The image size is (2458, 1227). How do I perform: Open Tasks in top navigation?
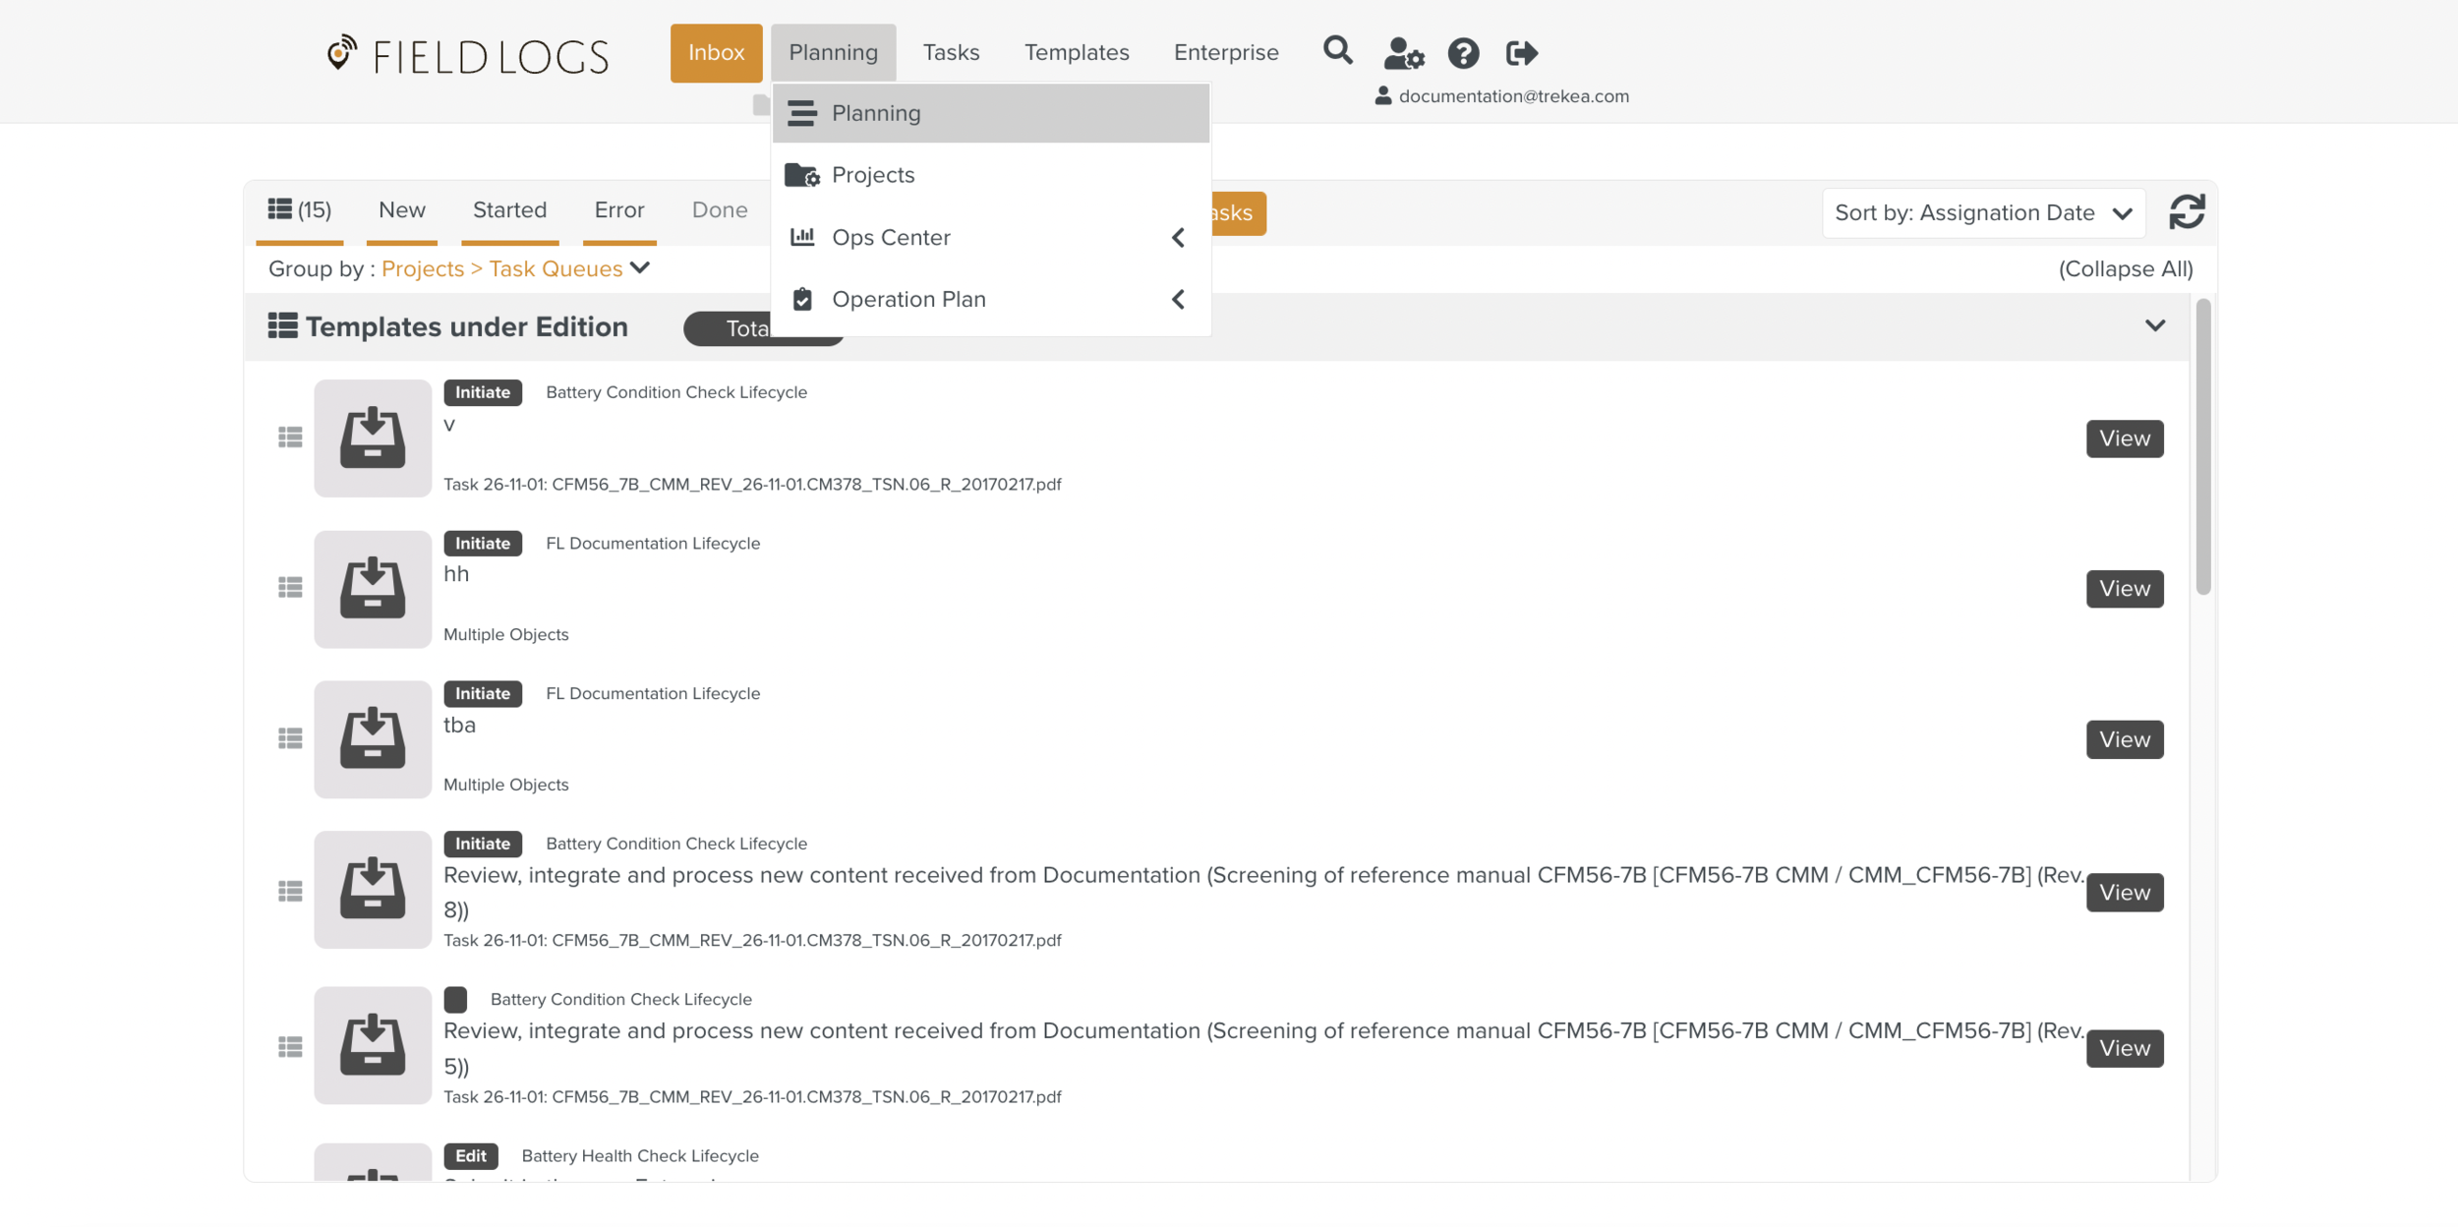951,52
